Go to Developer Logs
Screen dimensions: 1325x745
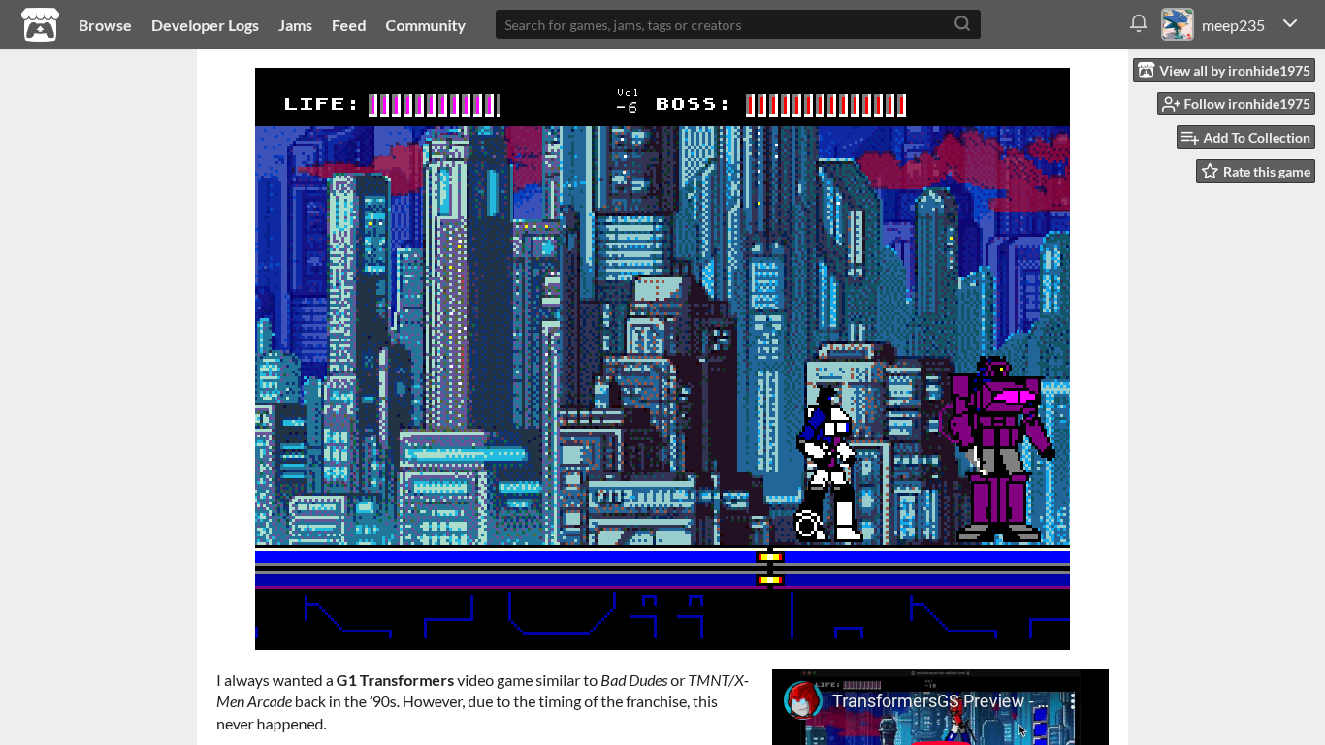tap(205, 25)
